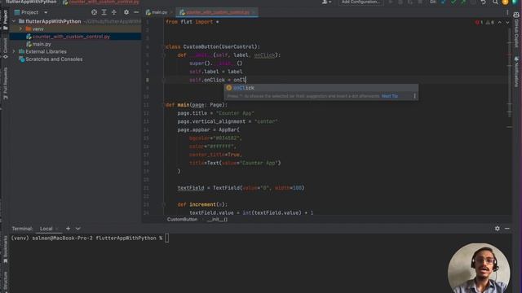Expand the venv folder
Screen dimensions: 522x293
coord(20,29)
